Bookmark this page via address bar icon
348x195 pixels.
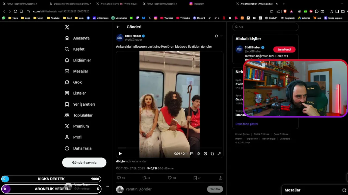(x=21, y=11)
